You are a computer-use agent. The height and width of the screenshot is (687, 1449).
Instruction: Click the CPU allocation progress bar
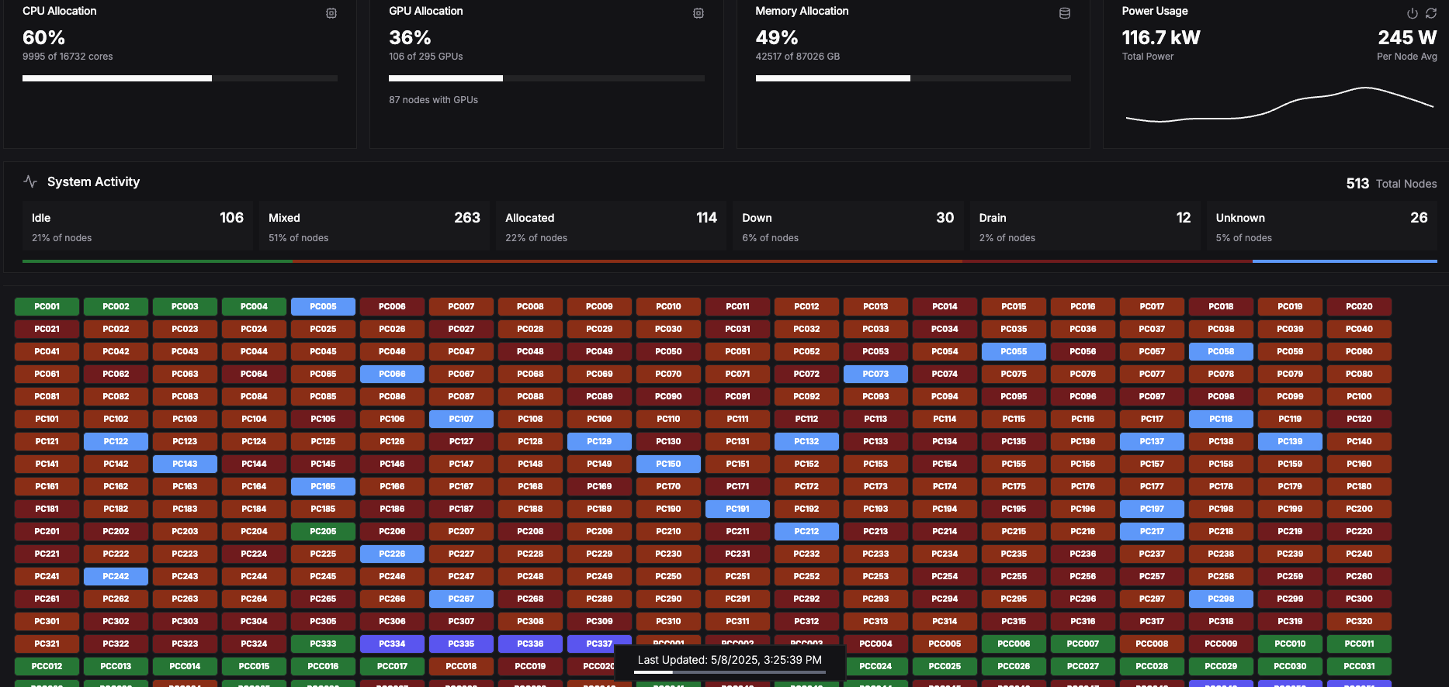click(x=179, y=78)
